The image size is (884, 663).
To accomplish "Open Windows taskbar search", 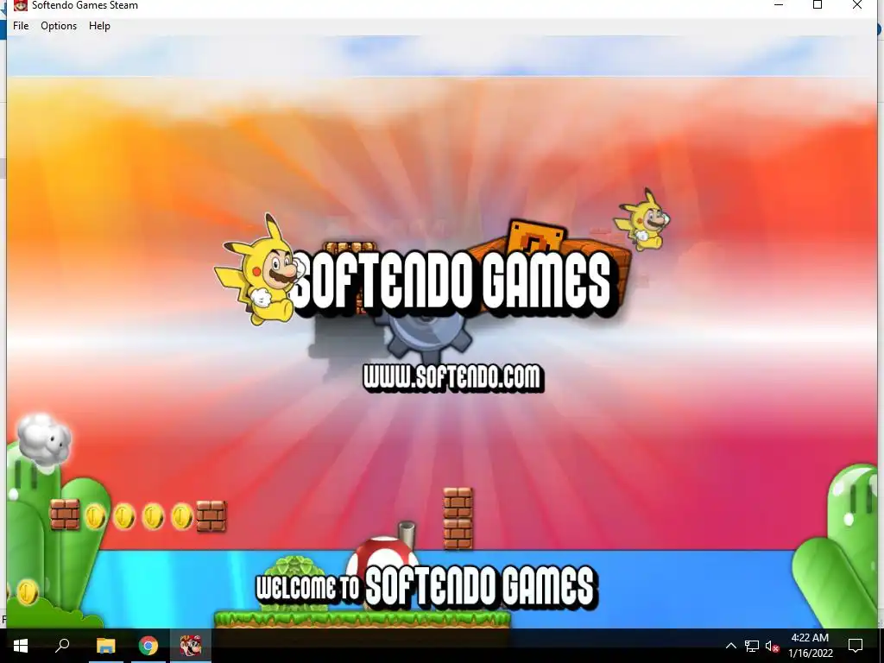I will pos(62,646).
